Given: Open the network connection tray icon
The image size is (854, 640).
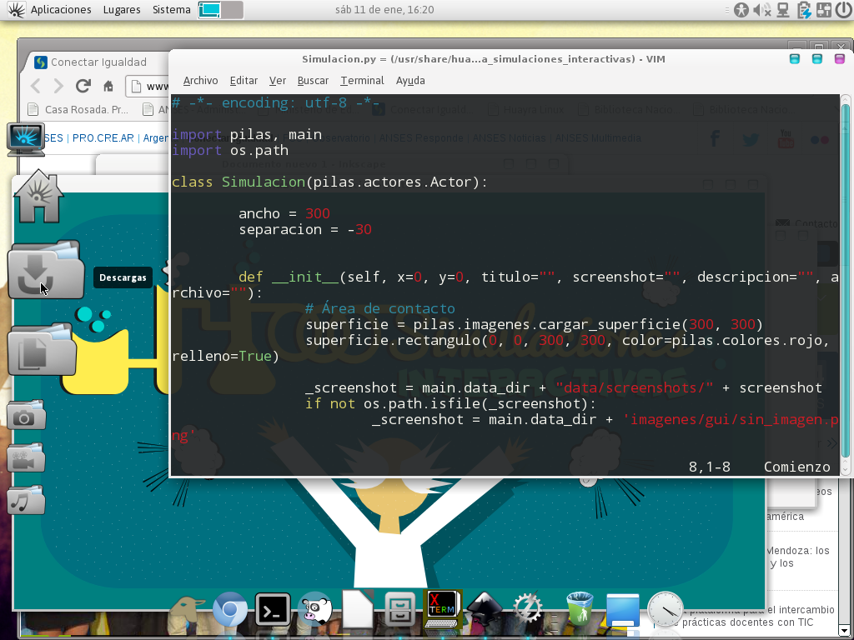Looking at the screenshot, I should (783, 10).
